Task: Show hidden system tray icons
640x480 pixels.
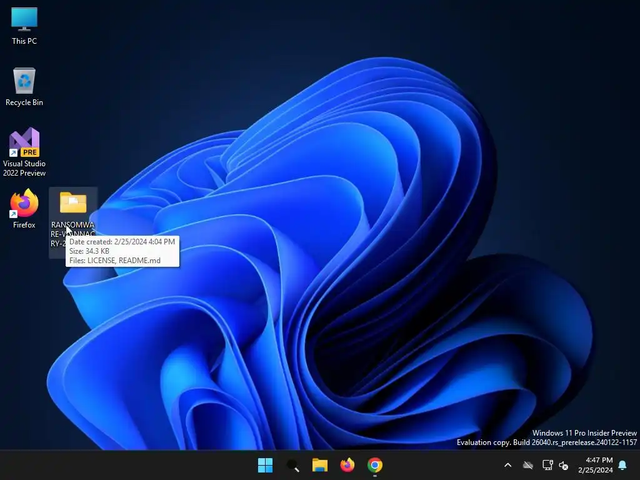Action: click(507, 465)
